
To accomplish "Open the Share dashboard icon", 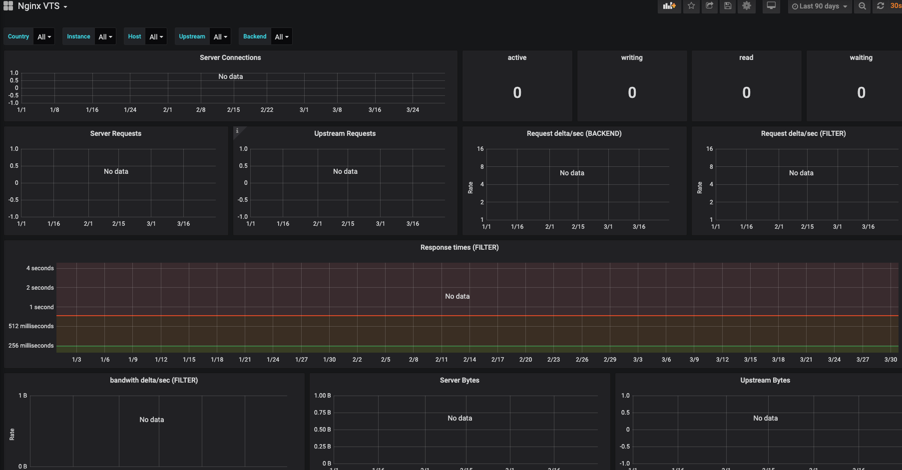I will tap(709, 6).
